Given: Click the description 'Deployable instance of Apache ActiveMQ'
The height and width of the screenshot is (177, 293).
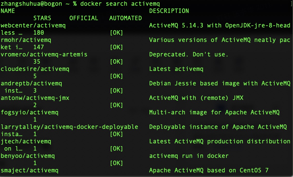Looking at the screenshot, I should pos(218,127).
